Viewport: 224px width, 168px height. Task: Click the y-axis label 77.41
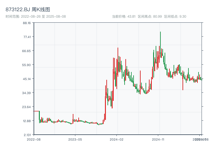tap(27, 37)
